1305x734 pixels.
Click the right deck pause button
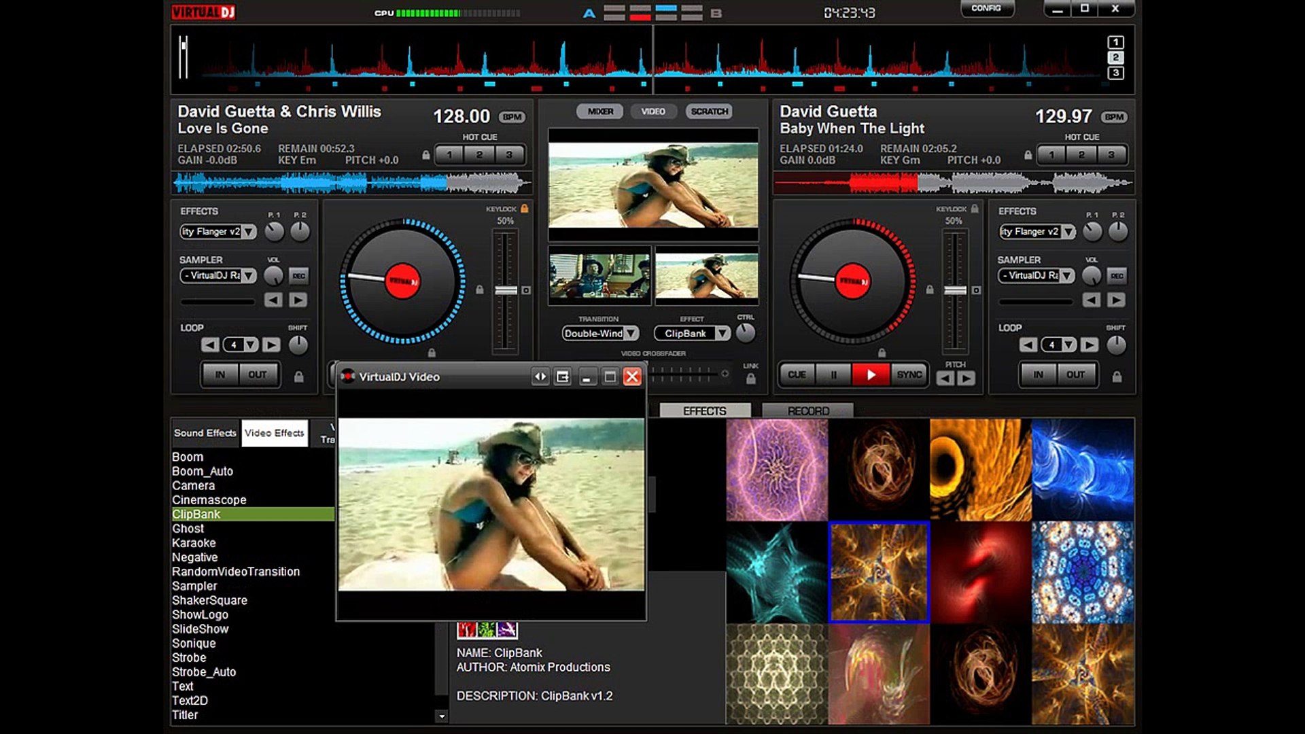[x=834, y=374]
